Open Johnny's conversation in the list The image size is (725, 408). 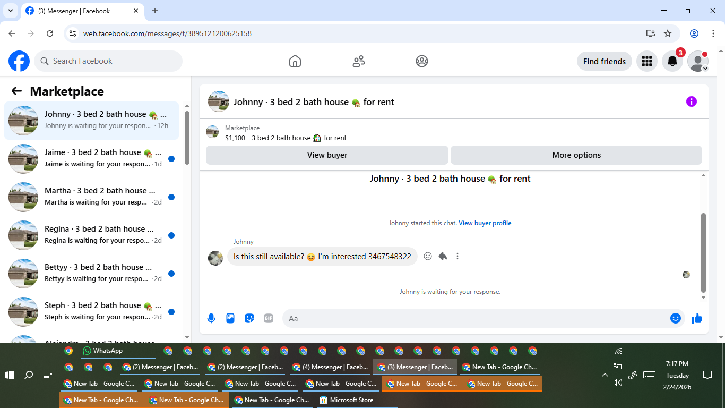click(91, 121)
